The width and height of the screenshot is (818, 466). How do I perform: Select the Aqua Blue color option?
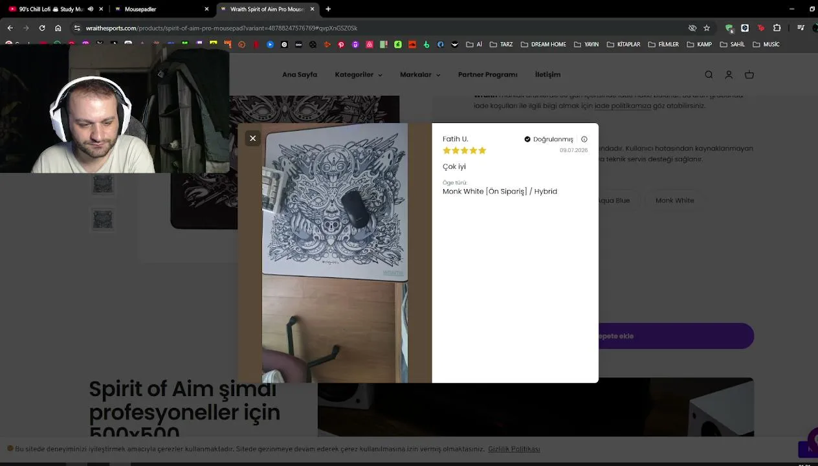613,201
